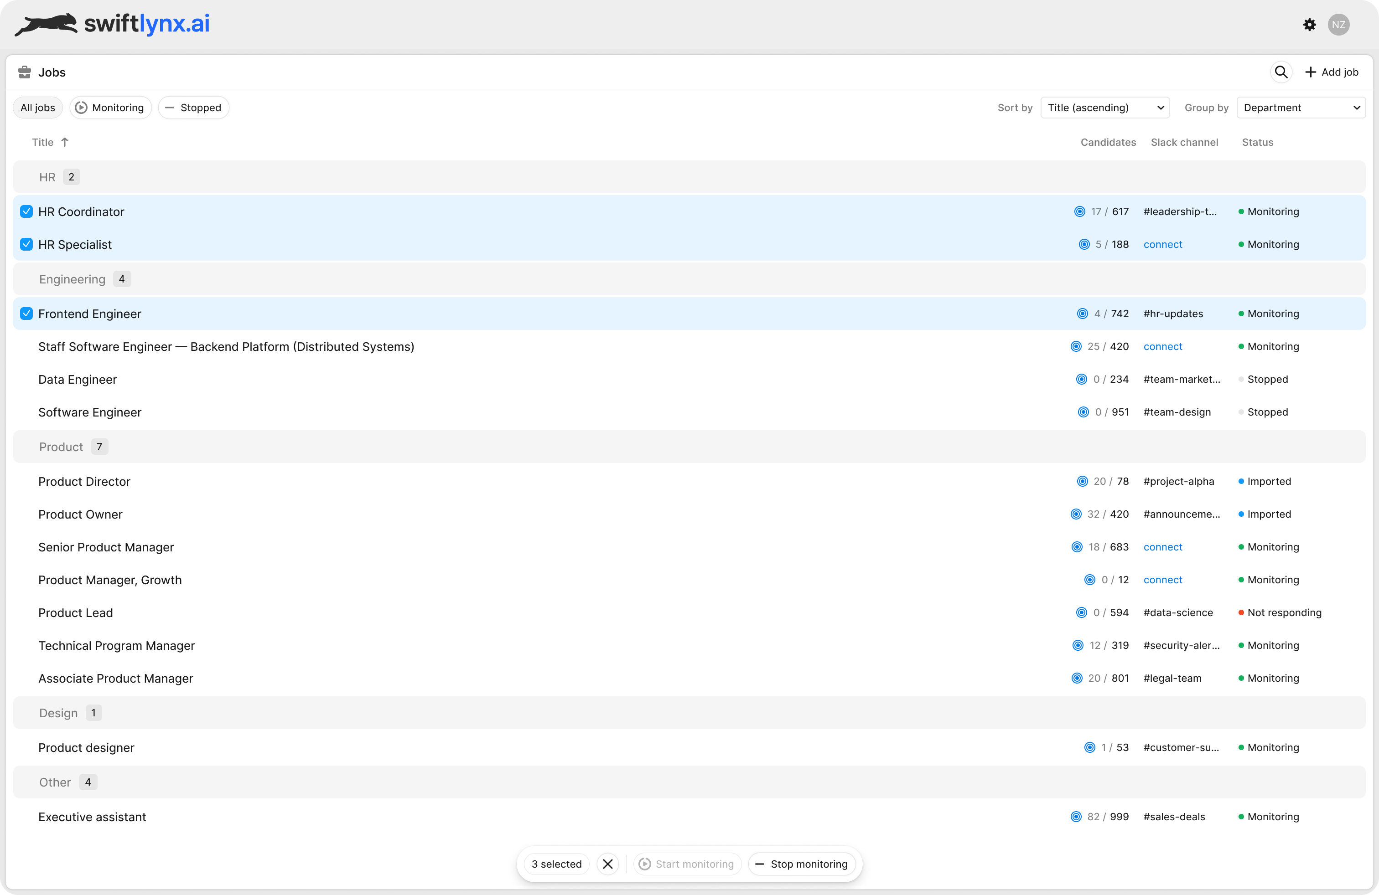The width and height of the screenshot is (1379, 895).
Task: Click the Stop monitoring button
Action: tap(801, 864)
